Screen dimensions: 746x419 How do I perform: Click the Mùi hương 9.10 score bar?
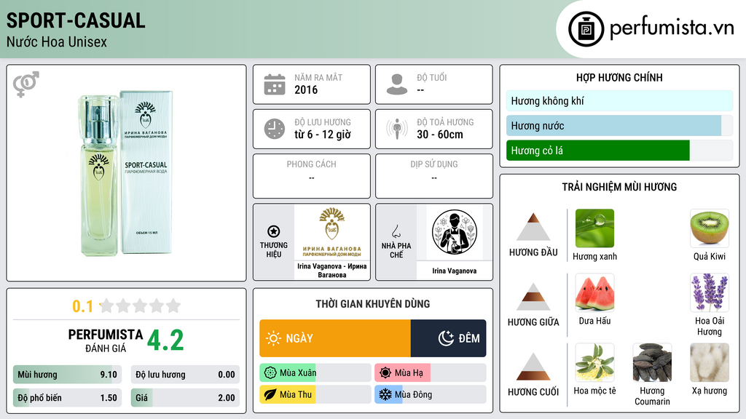tap(67, 375)
